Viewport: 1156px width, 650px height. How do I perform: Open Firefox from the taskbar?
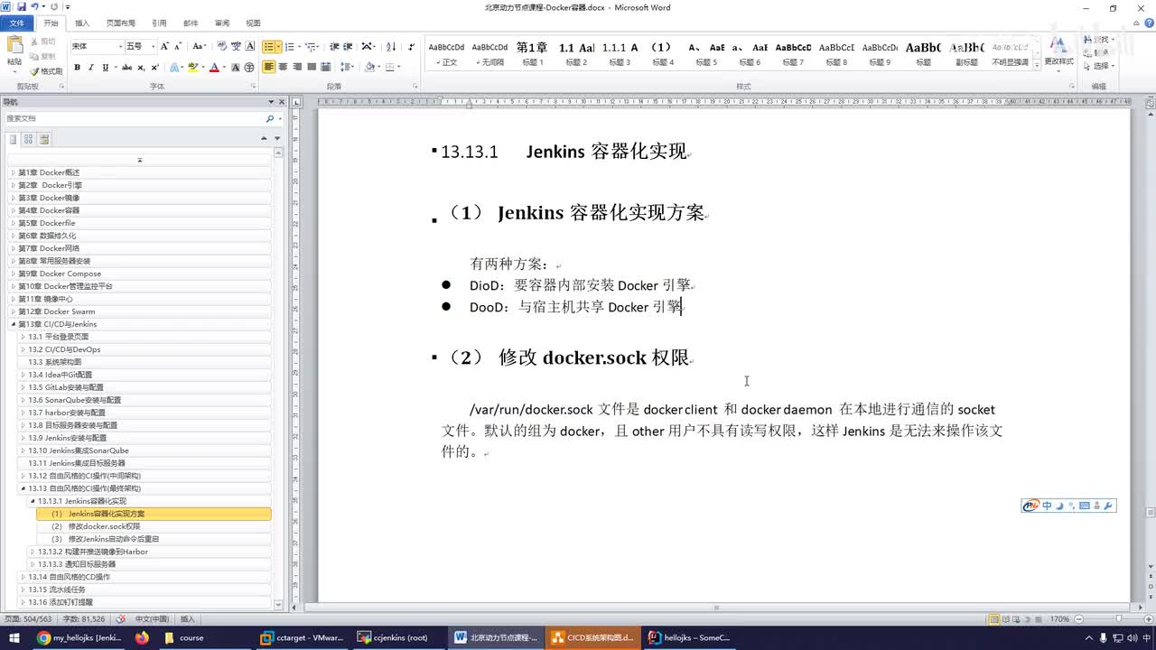pos(142,637)
